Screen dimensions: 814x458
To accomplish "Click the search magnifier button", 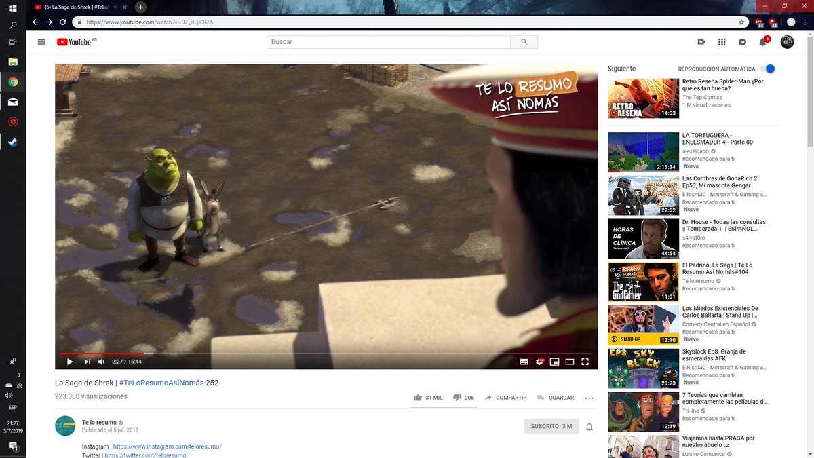I will (524, 42).
